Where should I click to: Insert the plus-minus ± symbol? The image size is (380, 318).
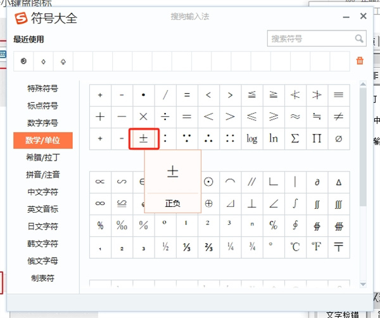pyautogui.click(x=143, y=138)
